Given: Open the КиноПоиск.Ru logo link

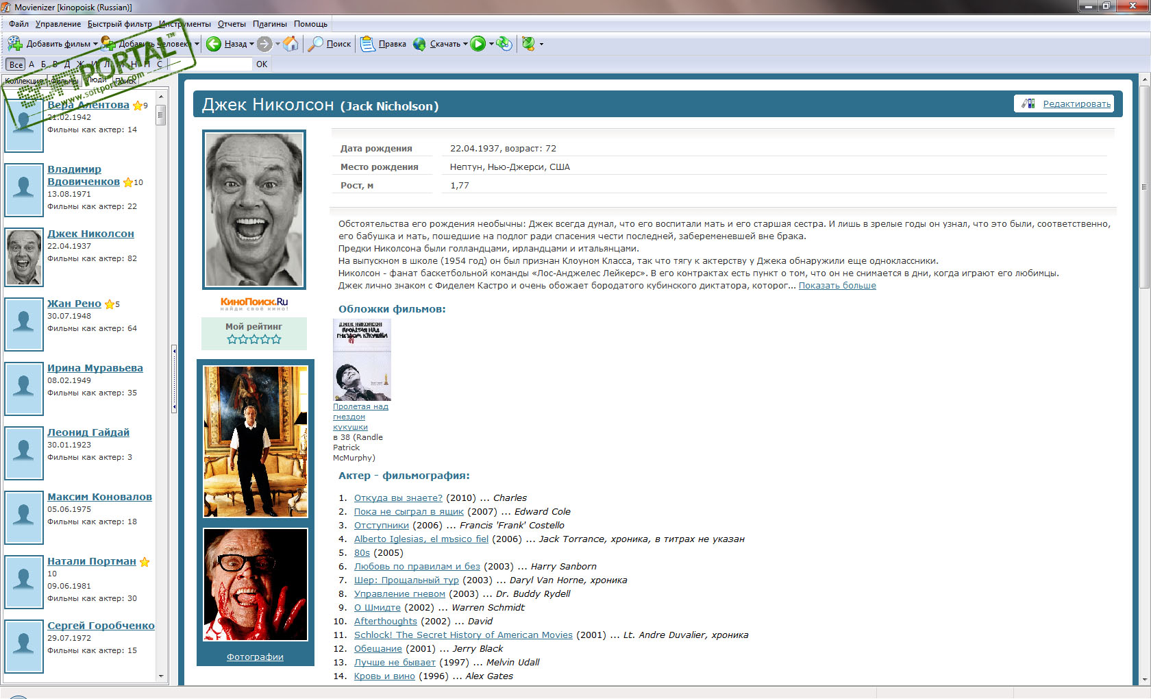Looking at the screenshot, I should pyautogui.click(x=254, y=303).
